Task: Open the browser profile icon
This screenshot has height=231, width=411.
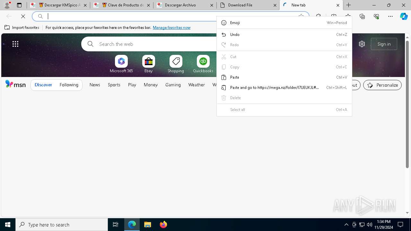Action: pyautogui.click(x=7, y=5)
